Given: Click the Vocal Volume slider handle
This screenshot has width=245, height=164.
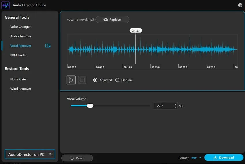Looking at the screenshot, I should click(x=90, y=106).
